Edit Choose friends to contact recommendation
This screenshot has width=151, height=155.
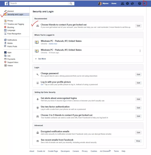coord(138,26)
